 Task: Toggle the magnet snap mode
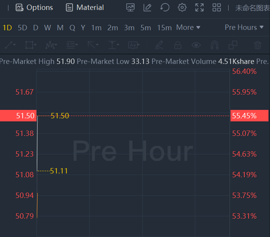coord(214,45)
